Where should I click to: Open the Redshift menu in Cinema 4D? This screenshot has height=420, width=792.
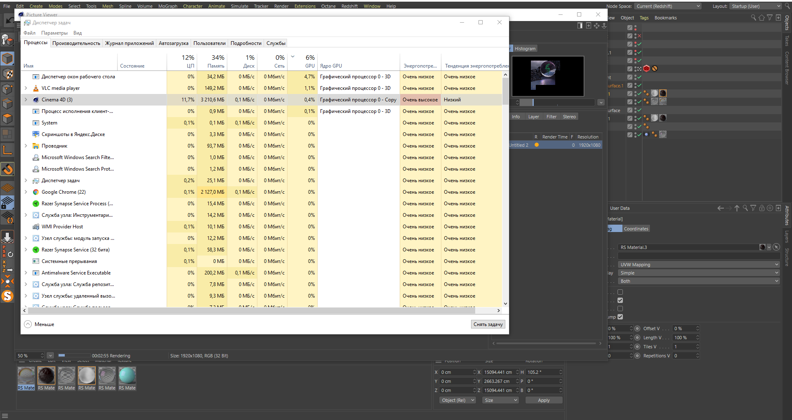pyautogui.click(x=349, y=6)
